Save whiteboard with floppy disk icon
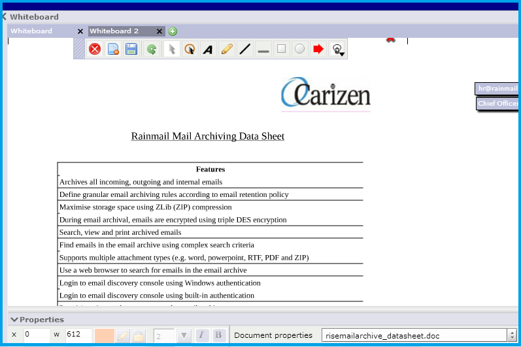Image resolution: width=521 pixels, height=347 pixels. pos(131,49)
